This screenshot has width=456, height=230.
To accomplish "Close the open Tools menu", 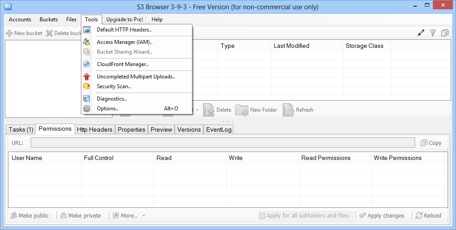I will click(x=91, y=19).
